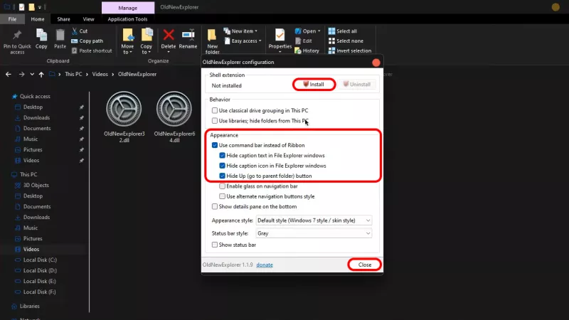The height and width of the screenshot is (320, 569).
Task: Open the Open dropdown in ribbon
Action: click(308, 31)
